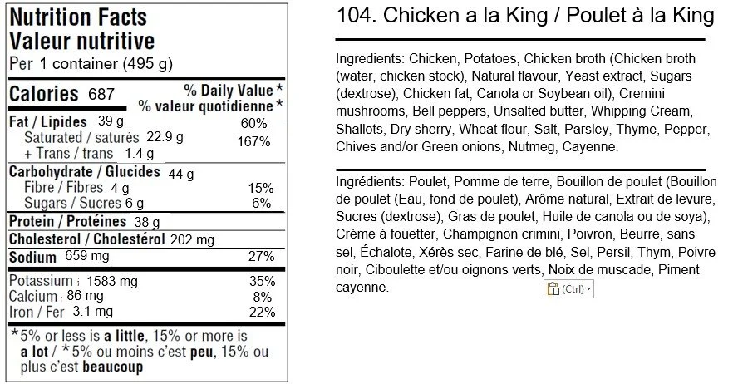This screenshot has height=384, width=733.
Task: Click the Protein / Protéines 38 g row
Action: click(x=147, y=221)
